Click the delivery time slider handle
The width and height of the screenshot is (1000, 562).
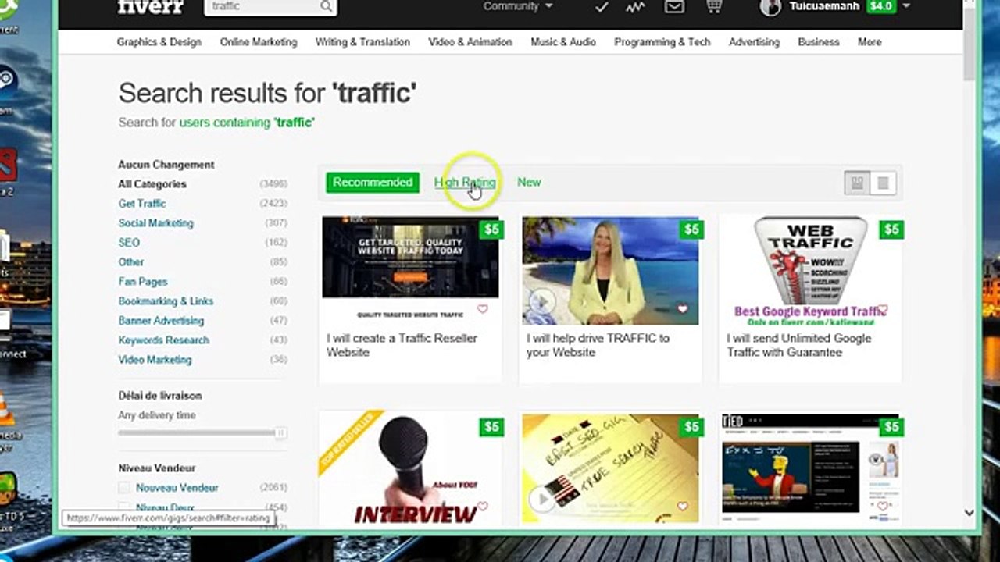(280, 432)
